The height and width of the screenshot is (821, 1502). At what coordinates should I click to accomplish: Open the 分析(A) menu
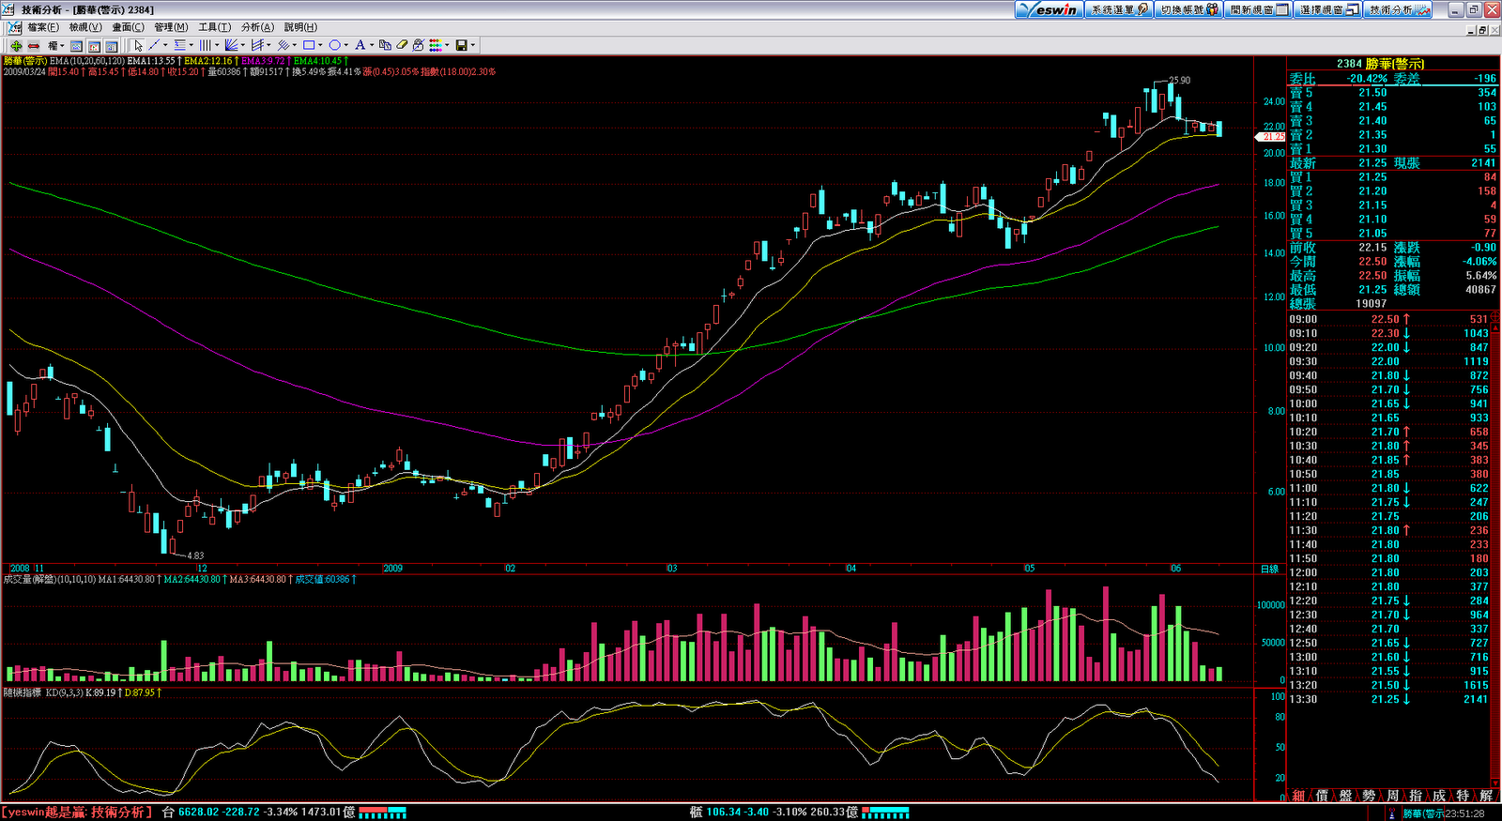(257, 27)
